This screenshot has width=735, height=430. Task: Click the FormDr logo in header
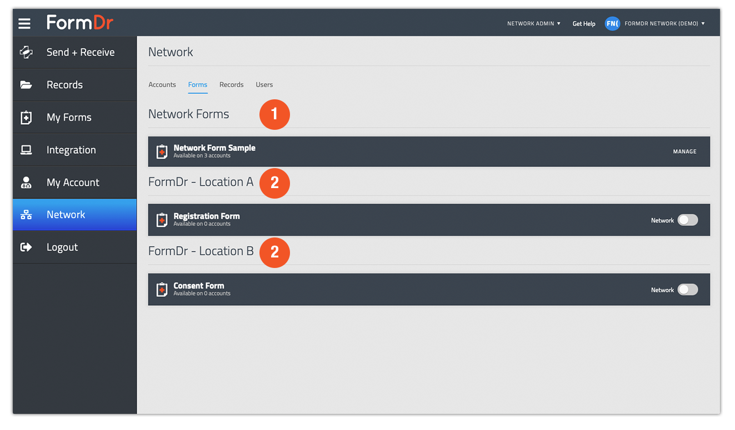(79, 22)
